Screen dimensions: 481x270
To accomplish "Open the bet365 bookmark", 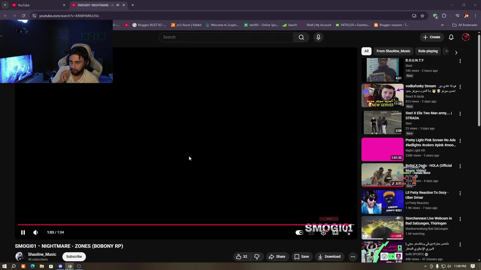I will [261, 25].
